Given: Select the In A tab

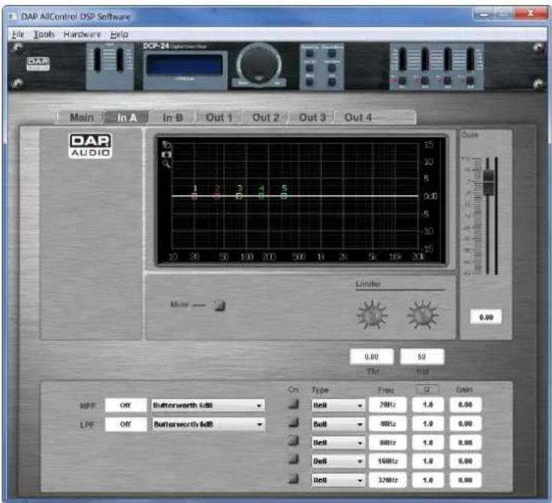Looking at the screenshot, I should pyautogui.click(x=127, y=117).
